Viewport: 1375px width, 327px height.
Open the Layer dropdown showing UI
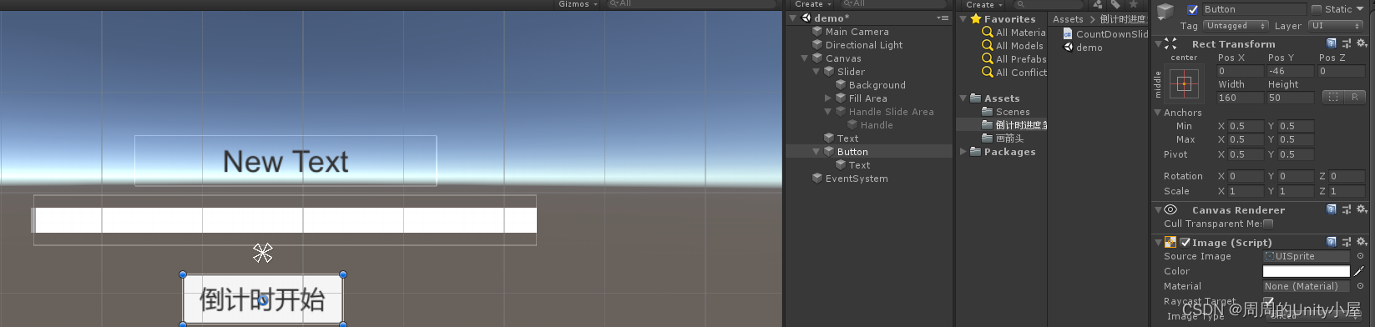pos(1337,26)
